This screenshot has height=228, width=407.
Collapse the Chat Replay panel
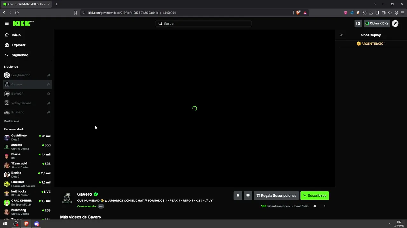pyautogui.click(x=341, y=35)
